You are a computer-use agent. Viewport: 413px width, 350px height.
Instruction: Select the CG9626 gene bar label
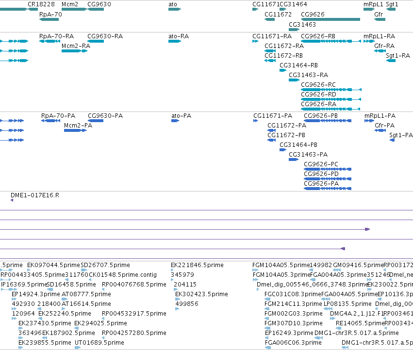[313, 15]
